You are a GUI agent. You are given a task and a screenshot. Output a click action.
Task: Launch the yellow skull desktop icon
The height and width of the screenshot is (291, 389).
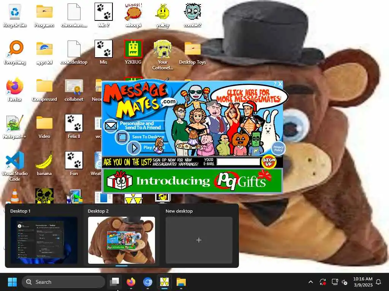(x=44, y=196)
